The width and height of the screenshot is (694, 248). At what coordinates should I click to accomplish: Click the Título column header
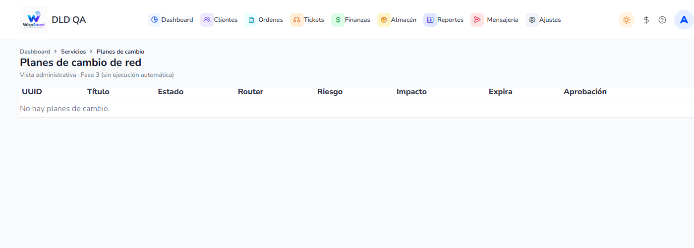pos(98,92)
